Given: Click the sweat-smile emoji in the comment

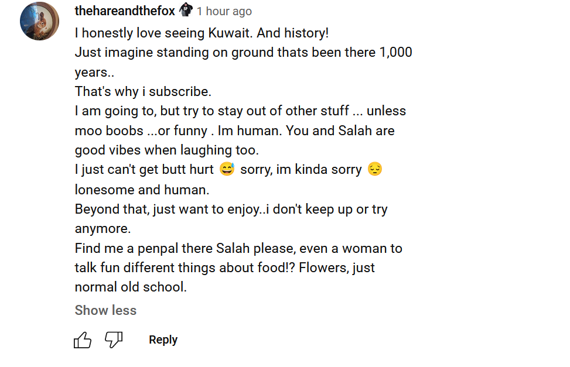Looking at the screenshot, I should (227, 169).
